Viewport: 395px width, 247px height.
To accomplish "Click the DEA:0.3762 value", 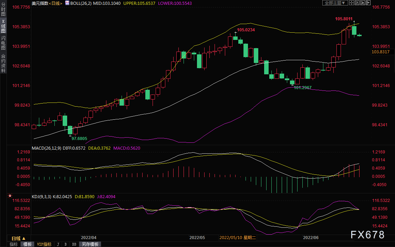I will [x=99, y=148].
